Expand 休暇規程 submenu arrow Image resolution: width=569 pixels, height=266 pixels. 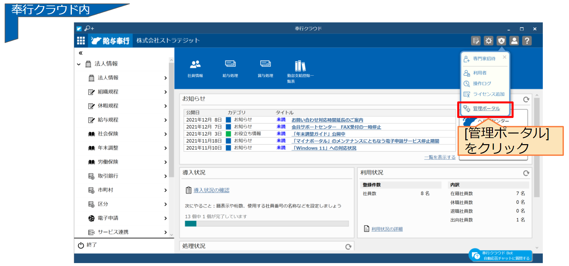click(x=165, y=106)
